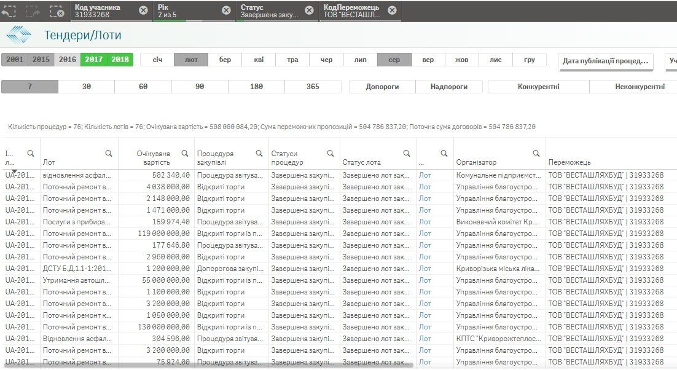Image resolution: width=677 pixels, height=370 pixels.
Task: Select the сер month filter
Action: click(x=394, y=60)
